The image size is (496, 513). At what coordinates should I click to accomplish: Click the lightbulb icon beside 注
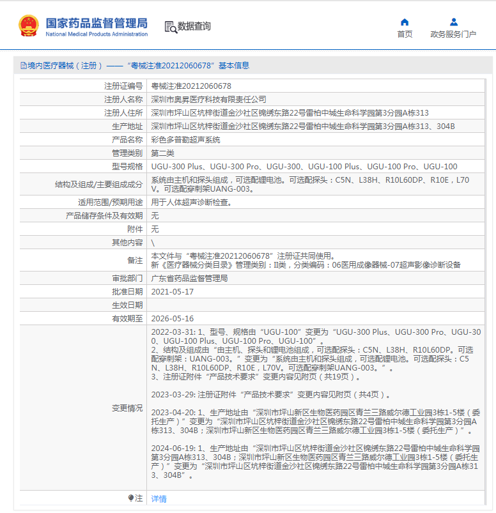(131, 498)
